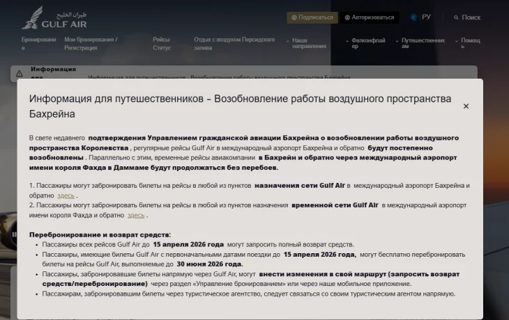
Task: Click the magnifier search icon
Action: coord(456,17)
